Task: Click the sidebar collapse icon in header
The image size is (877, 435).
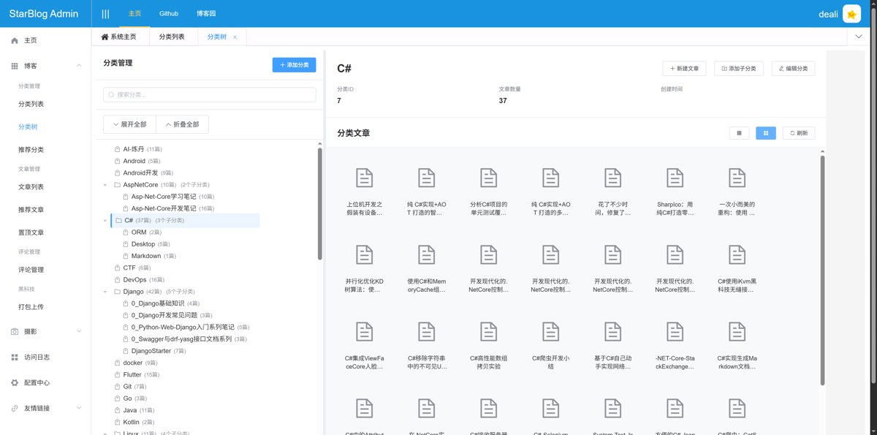Action: tap(105, 14)
